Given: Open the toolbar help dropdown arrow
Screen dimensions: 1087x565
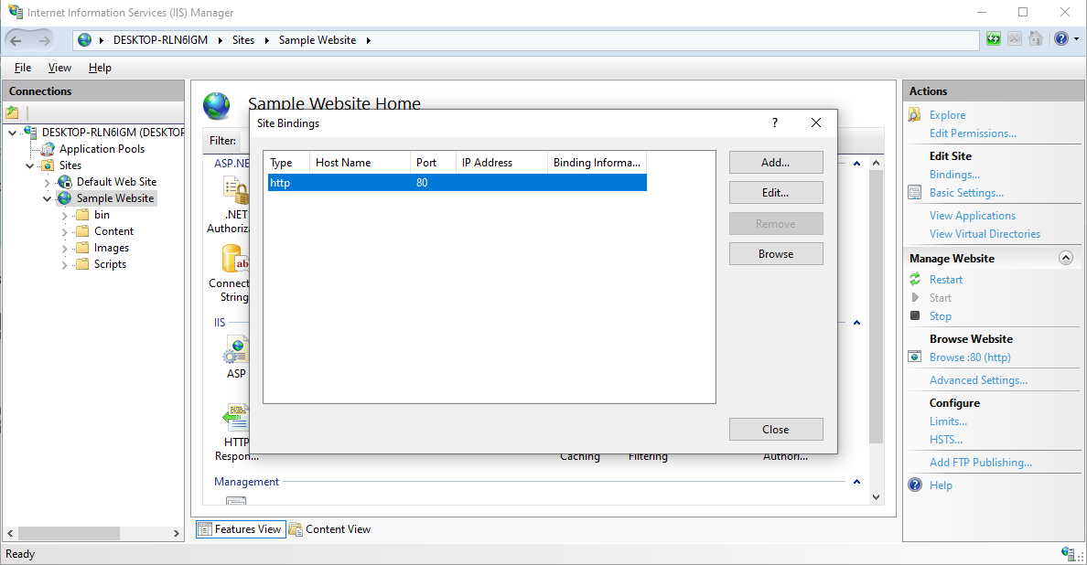Looking at the screenshot, I should 1077,38.
